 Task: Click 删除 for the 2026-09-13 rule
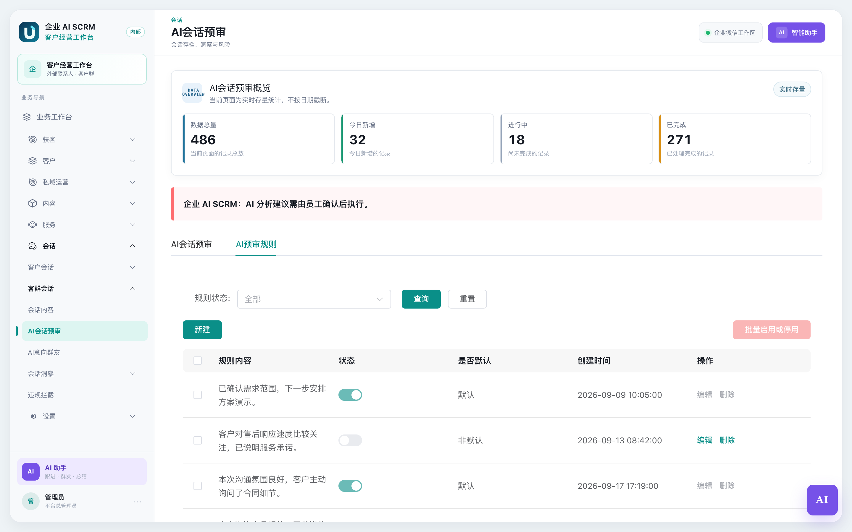pos(727,440)
